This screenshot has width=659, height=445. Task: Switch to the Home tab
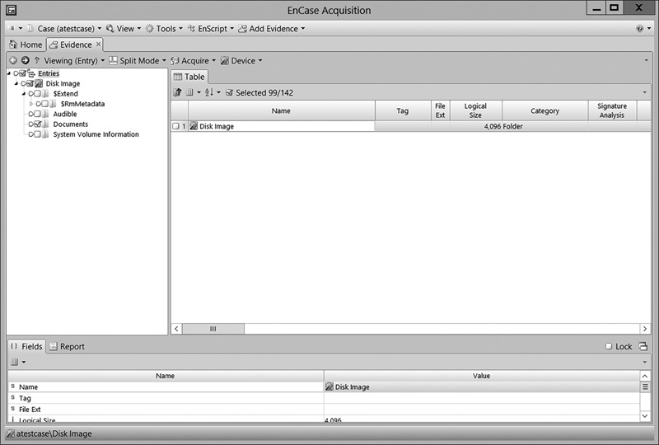point(26,44)
